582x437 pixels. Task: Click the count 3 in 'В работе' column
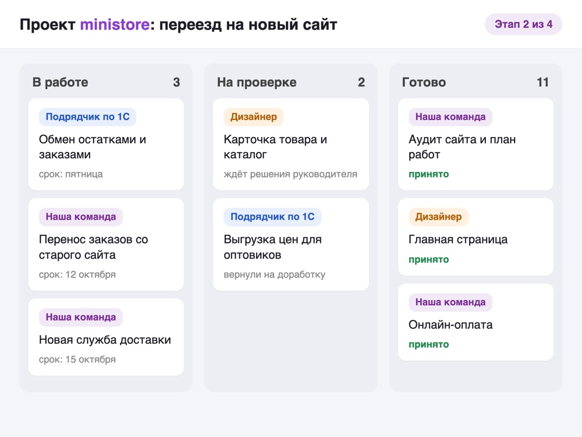click(176, 82)
